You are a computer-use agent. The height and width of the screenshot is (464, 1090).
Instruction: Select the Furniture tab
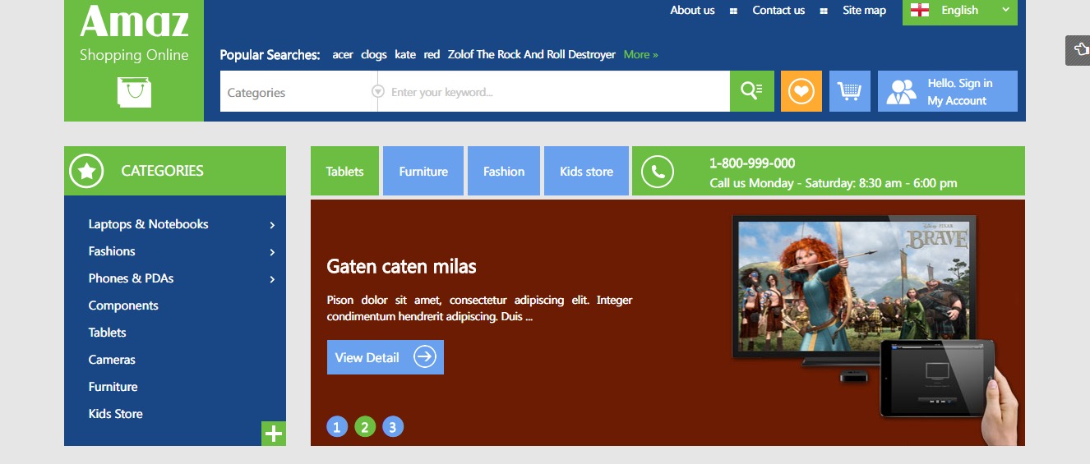point(423,171)
